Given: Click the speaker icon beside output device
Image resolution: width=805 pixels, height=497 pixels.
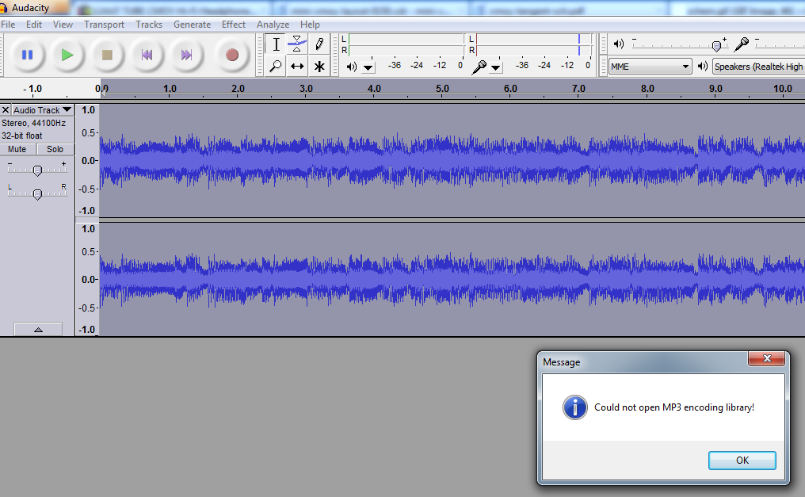Looking at the screenshot, I should tap(702, 67).
